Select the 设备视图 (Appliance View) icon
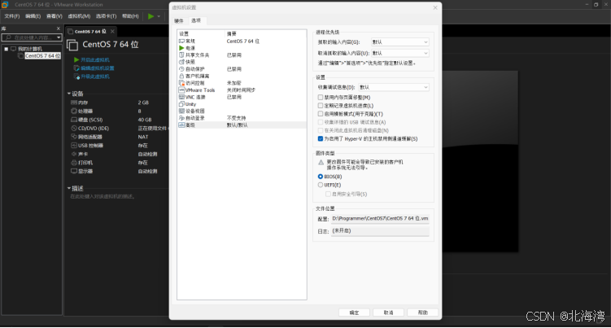 tap(181, 112)
